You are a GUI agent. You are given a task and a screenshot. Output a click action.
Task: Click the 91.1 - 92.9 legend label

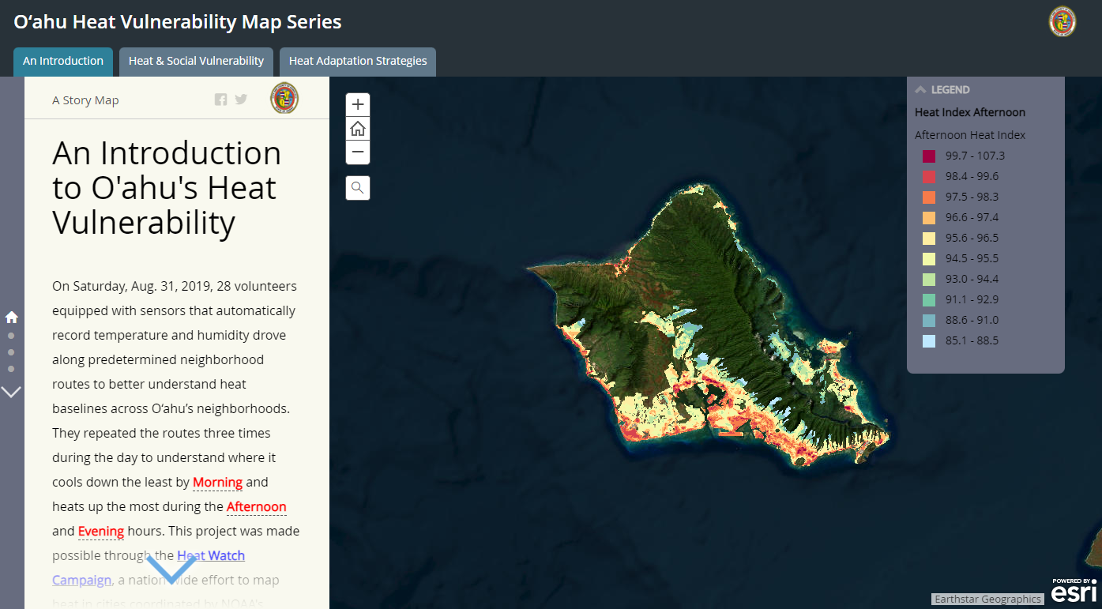pyautogui.click(x=972, y=299)
